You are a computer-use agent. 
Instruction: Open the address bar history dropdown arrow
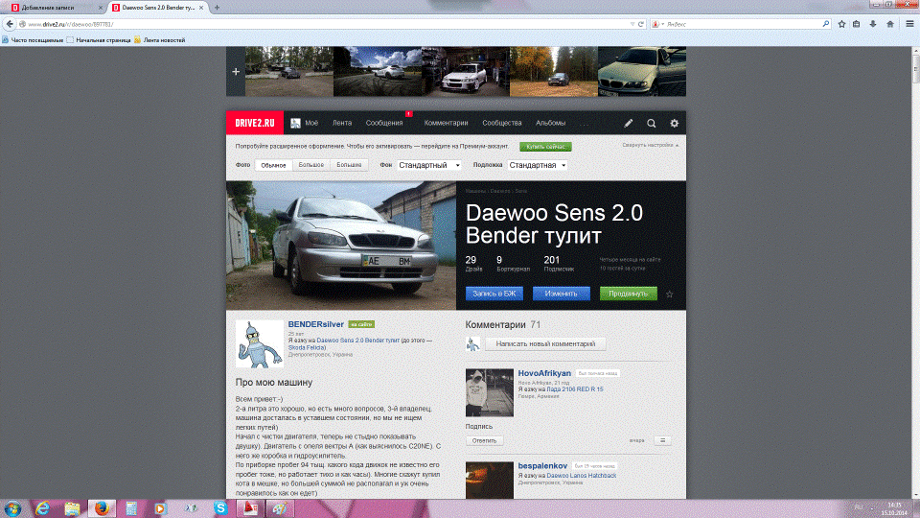(632, 24)
